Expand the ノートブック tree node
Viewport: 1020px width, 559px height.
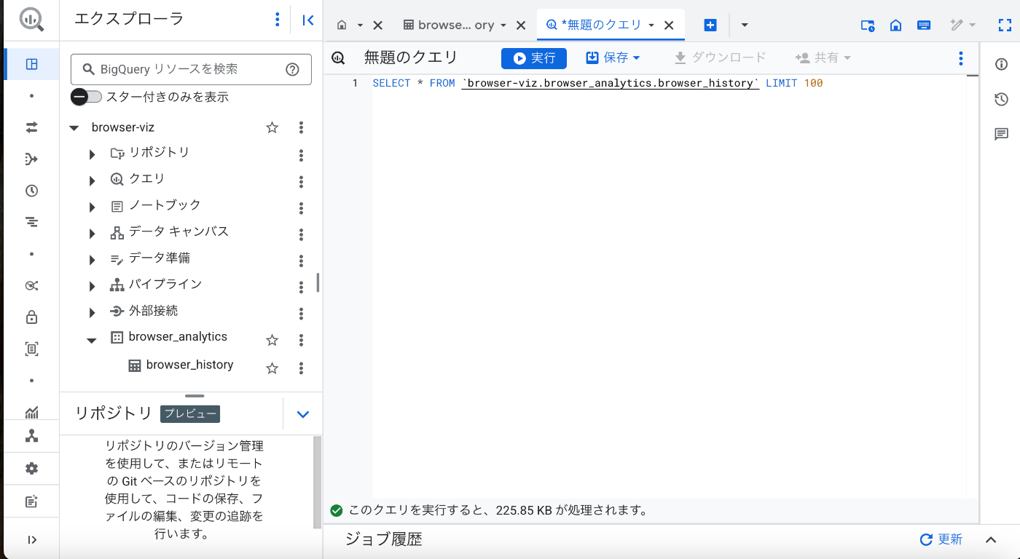click(92, 207)
